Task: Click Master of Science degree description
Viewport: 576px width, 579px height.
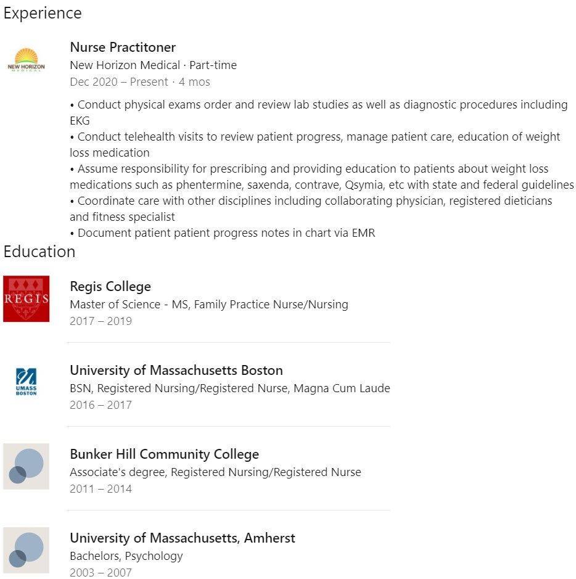Action: 209,304
